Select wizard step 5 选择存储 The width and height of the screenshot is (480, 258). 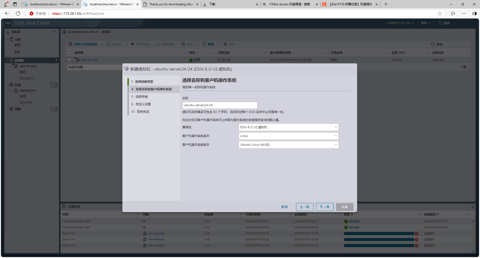pyautogui.click(x=141, y=97)
